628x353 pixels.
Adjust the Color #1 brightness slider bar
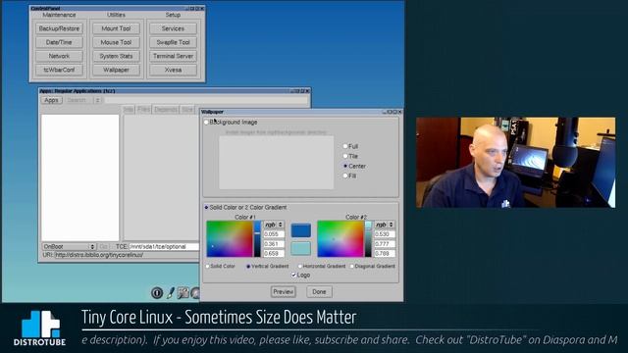pos(257,239)
